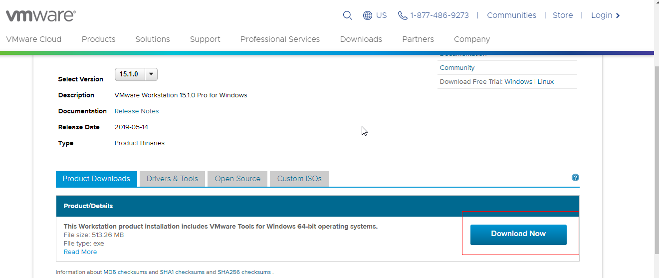Open the Solutions menu
The image size is (659, 278).
[x=153, y=39]
